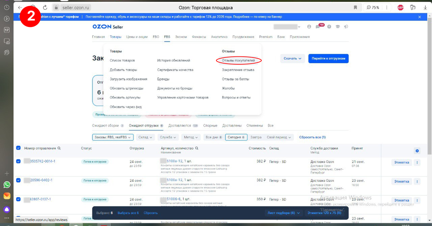This screenshot has height=226, width=432.
Task: Open the Скачать dropdown button
Action: [292, 59]
